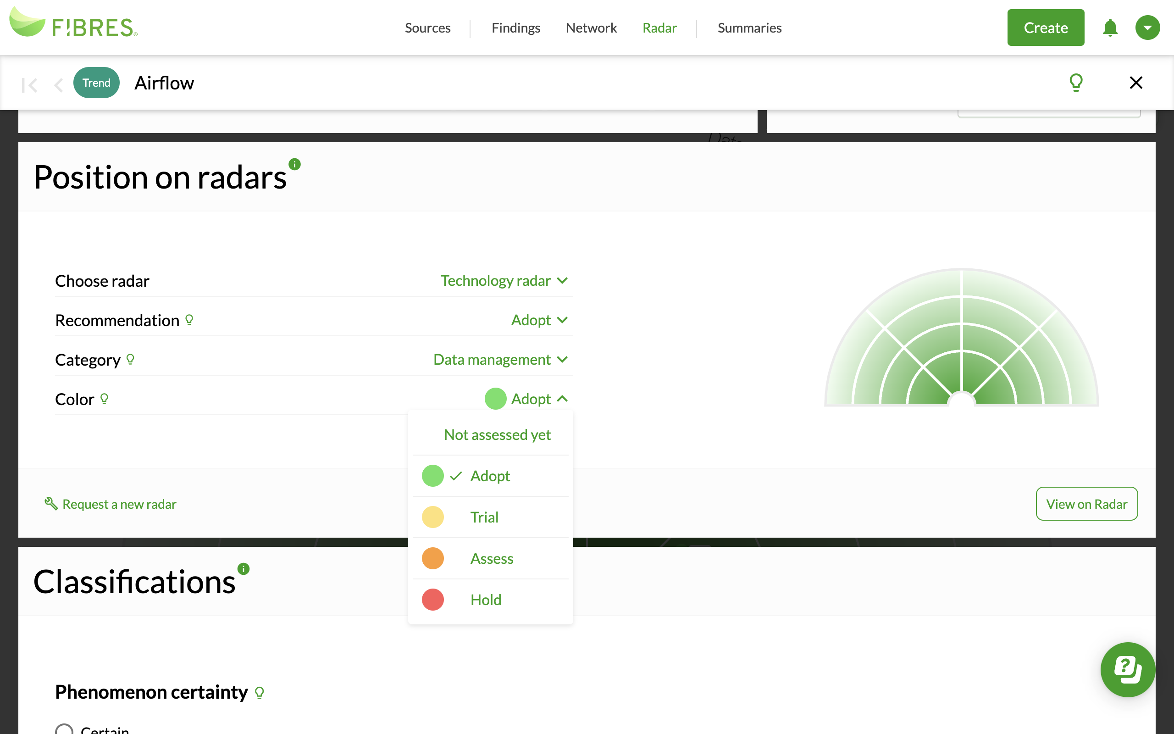The height and width of the screenshot is (734, 1174).
Task: Open the help chat widget
Action: pyautogui.click(x=1127, y=669)
